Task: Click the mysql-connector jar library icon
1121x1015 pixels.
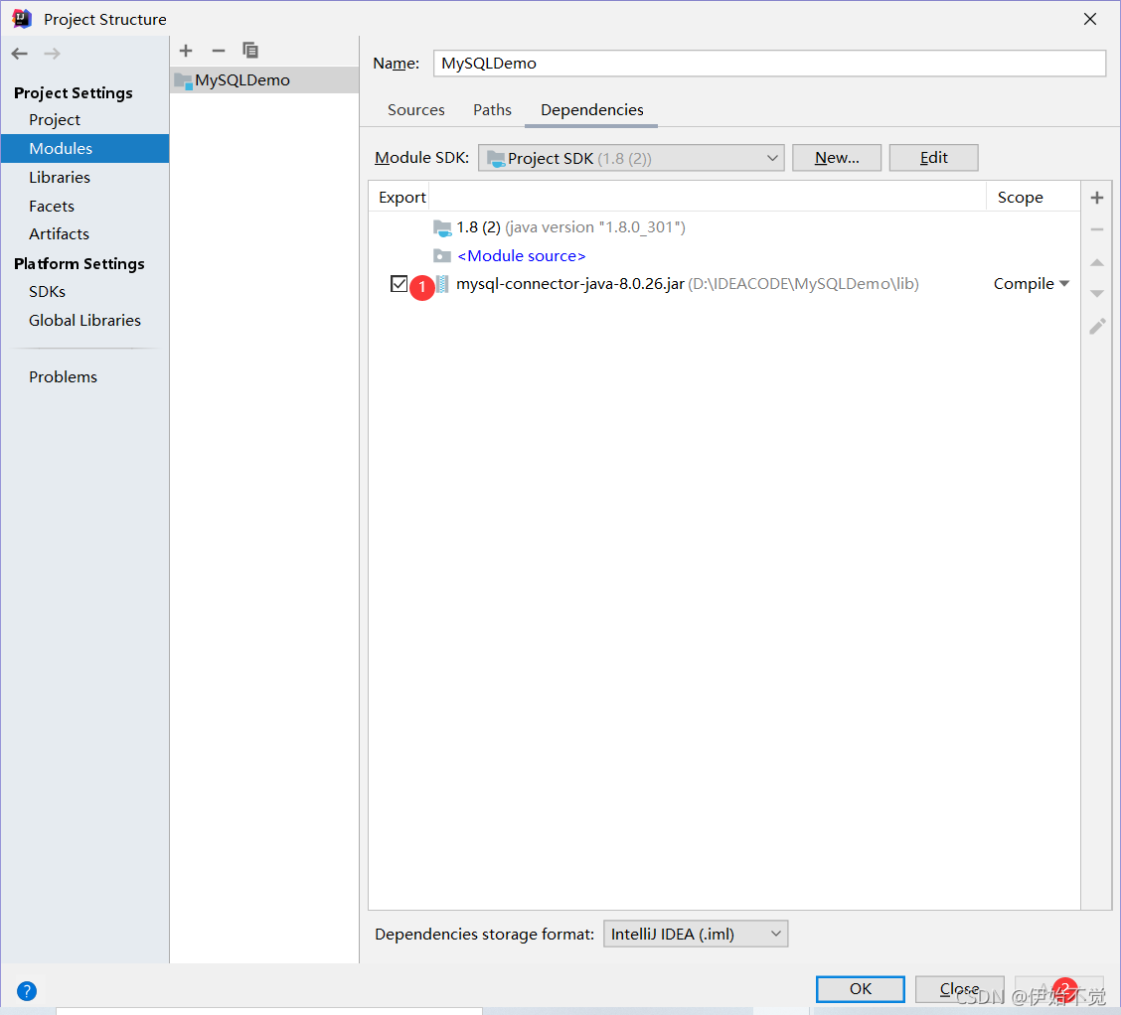Action: [x=442, y=284]
